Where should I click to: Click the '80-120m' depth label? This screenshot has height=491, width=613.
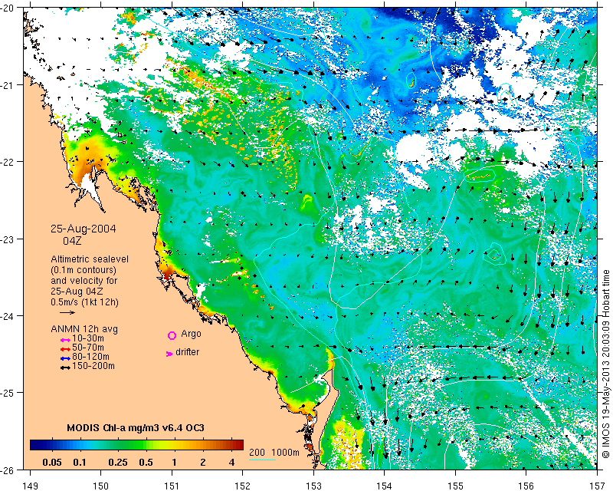coord(90,357)
